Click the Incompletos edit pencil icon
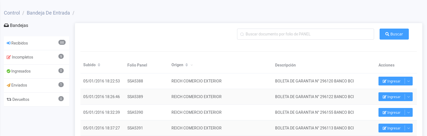Viewport: 427px width, 136px height. [9, 57]
